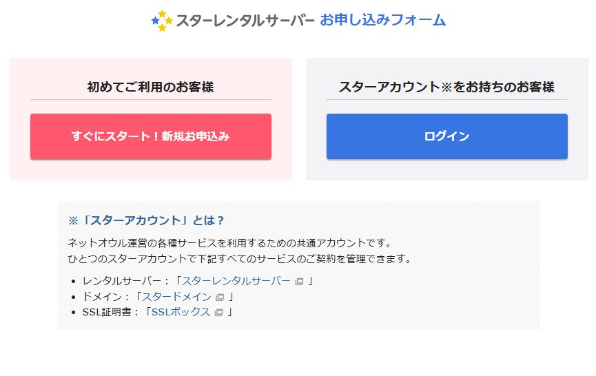The width and height of the screenshot is (596, 376).
Task: Click the スターレンタルサーバー logo text
Action: tap(245, 21)
